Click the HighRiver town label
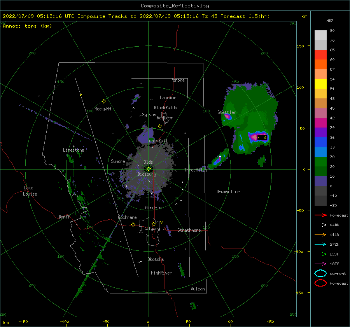This screenshot has width=350, height=327. tap(161, 273)
